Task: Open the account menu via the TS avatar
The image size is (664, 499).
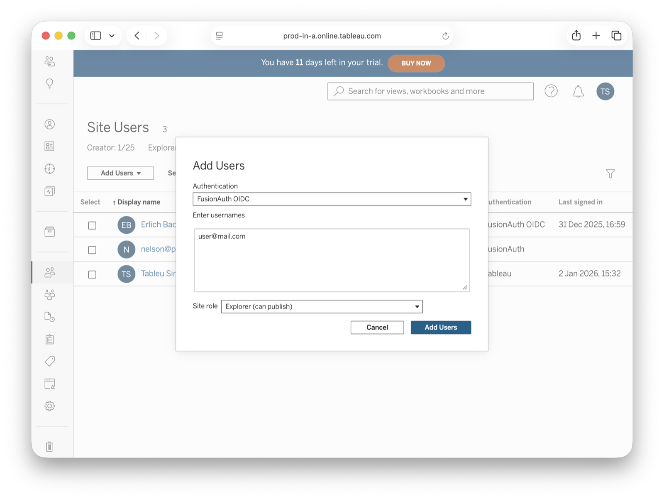Action: click(605, 91)
